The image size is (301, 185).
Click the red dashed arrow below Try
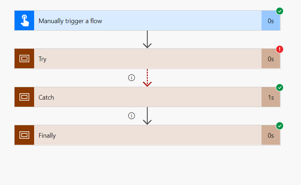(147, 78)
